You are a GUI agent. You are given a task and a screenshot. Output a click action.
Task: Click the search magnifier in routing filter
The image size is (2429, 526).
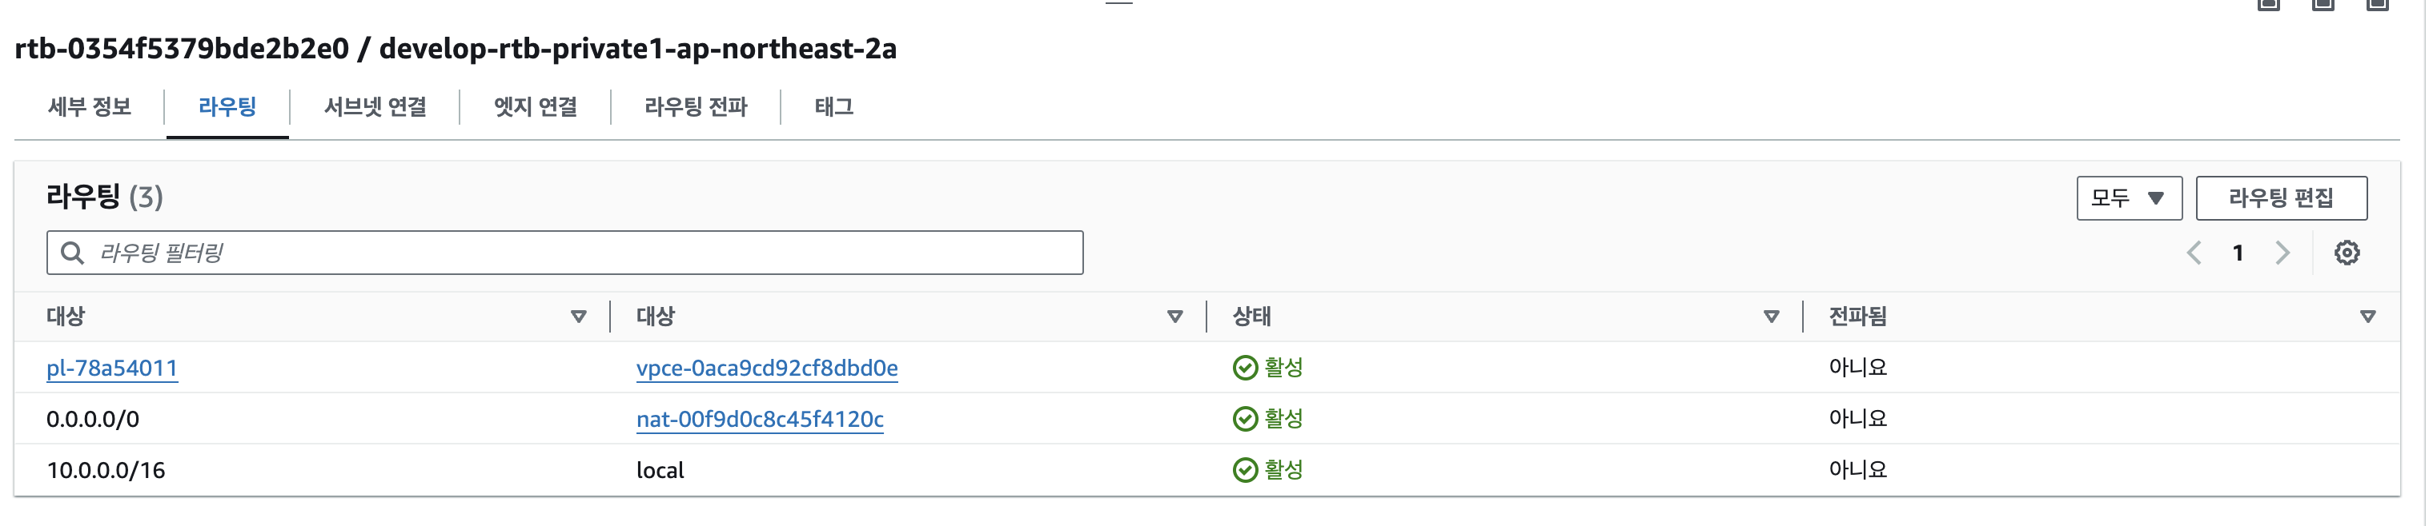(72, 252)
